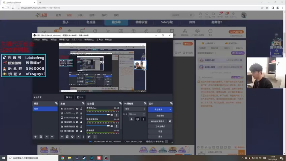Open 滤镜 button above Sources

[80, 97]
